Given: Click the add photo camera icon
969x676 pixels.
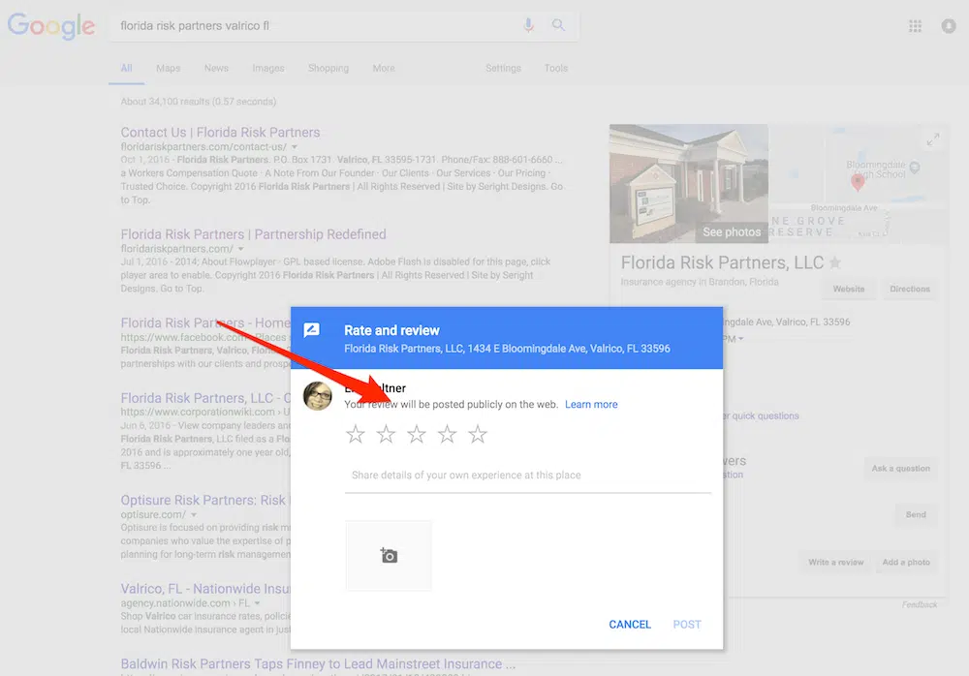Looking at the screenshot, I should (x=389, y=556).
